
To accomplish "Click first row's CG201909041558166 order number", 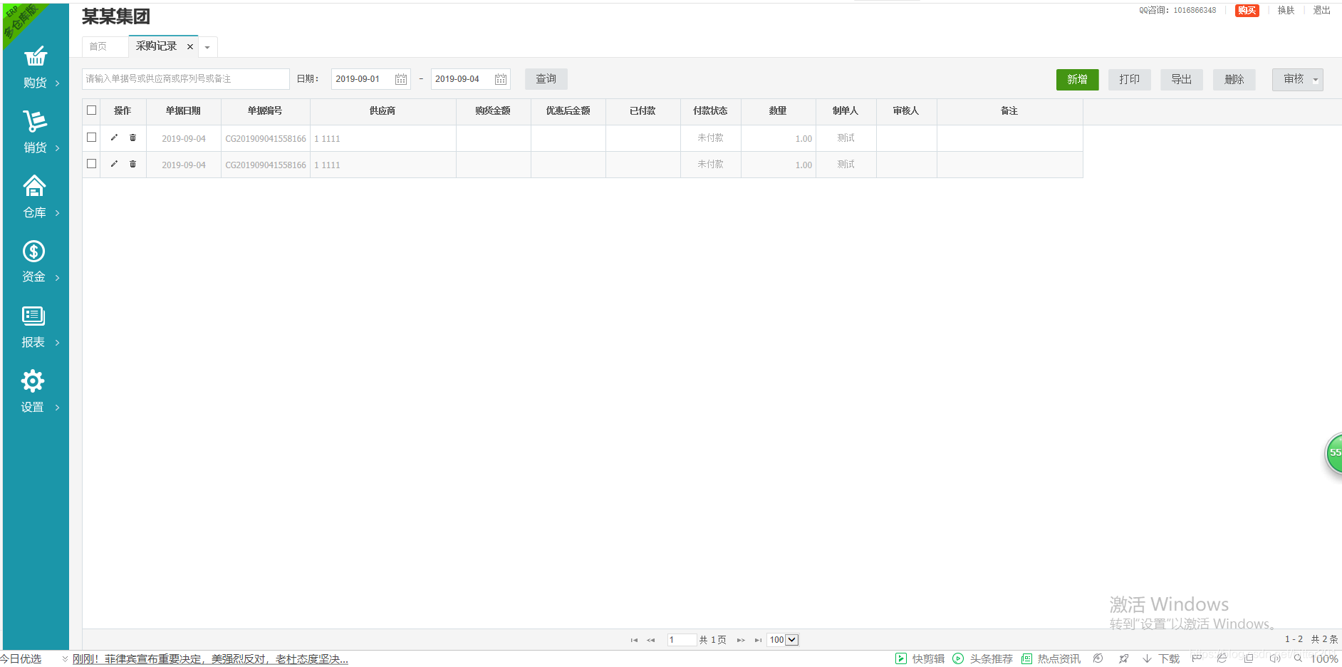I will [x=266, y=139].
